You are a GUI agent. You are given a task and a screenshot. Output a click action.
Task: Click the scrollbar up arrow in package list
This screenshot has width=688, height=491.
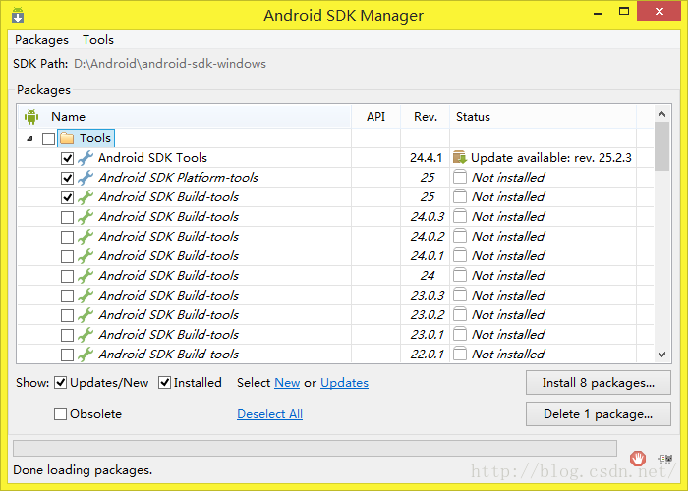coord(662,114)
